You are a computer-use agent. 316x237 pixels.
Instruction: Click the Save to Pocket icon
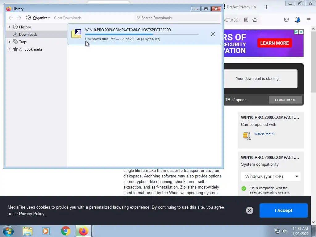pyautogui.click(x=286, y=20)
